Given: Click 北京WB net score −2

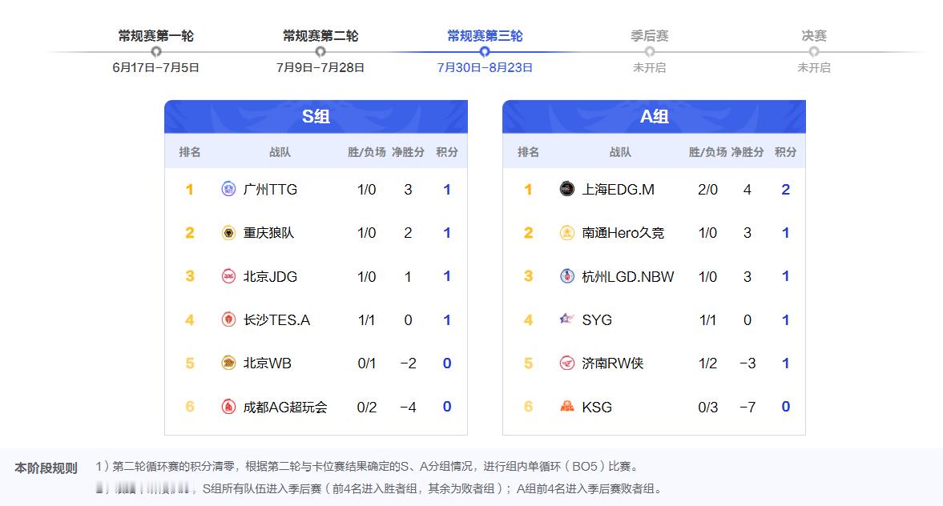Looking at the screenshot, I should click(408, 363).
